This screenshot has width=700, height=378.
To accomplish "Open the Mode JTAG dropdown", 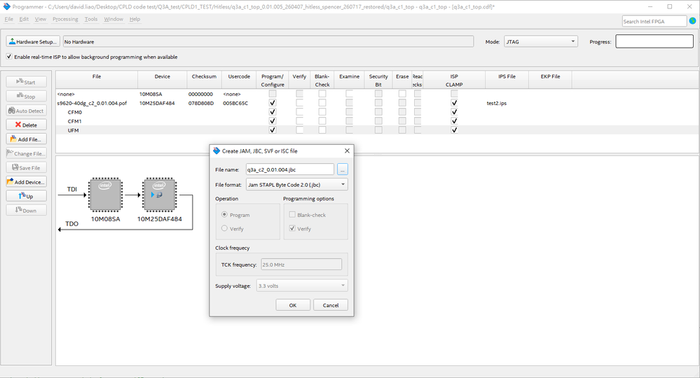I will point(541,41).
